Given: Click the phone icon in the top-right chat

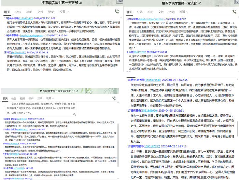Looking at the screenshot, I should [x=235, y=11].
